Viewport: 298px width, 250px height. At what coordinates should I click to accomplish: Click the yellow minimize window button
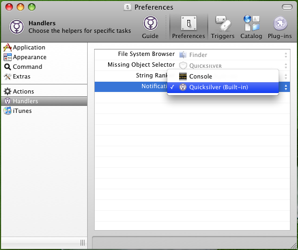pyautogui.click(x=20, y=7)
